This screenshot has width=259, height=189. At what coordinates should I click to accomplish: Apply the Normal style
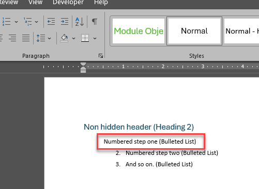pos(194,31)
